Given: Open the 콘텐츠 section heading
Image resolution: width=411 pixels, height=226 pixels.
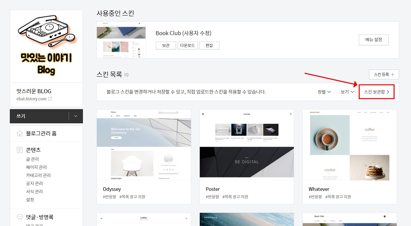Looking at the screenshot, I should coord(34,150).
